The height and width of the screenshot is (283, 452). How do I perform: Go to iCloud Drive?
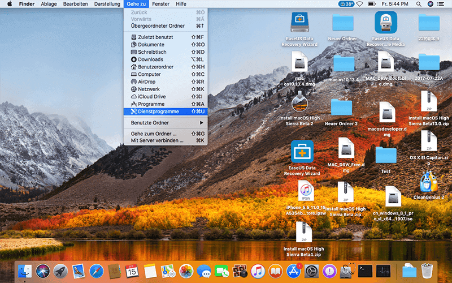[166, 96]
